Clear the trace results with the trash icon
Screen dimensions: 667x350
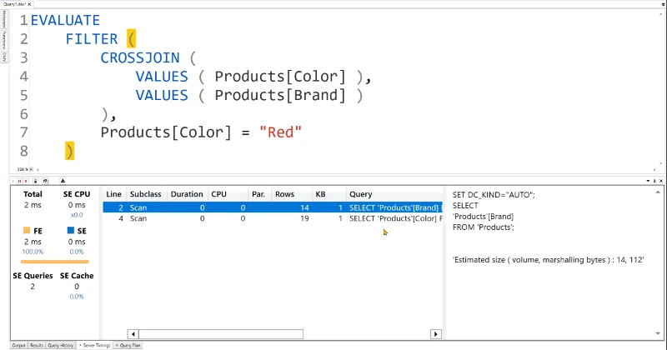point(35,181)
